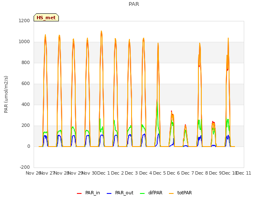Click the 600 y-axis tick label

[26, 84]
